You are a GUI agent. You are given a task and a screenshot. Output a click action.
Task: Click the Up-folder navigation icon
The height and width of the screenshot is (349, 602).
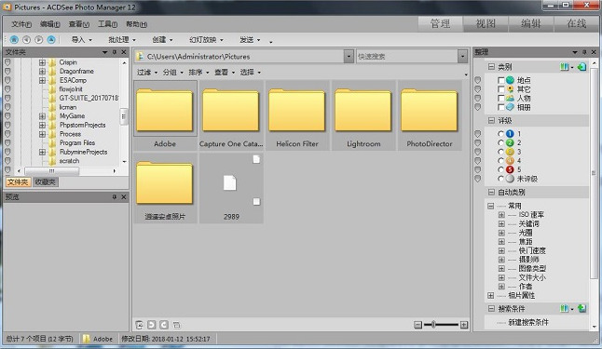click(x=51, y=39)
